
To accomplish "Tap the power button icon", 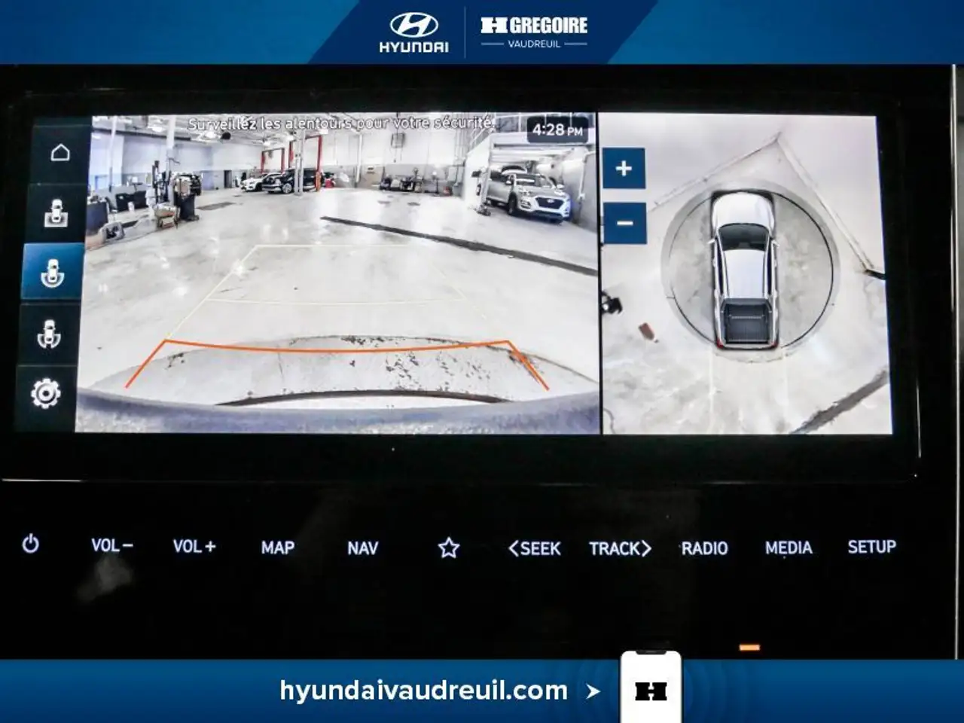I will [30, 544].
